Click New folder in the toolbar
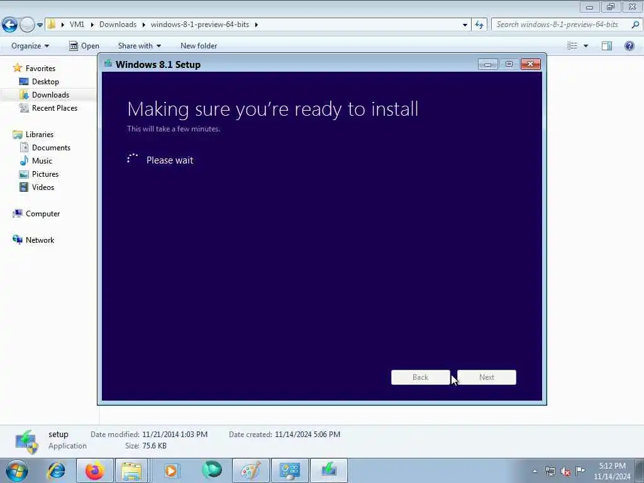The height and width of the screenshot is (483, 644). [199, 46]
